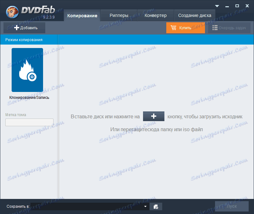254x214 pixels.
Task: Open the Очередь задач queue icon
Action: point(215,28)
